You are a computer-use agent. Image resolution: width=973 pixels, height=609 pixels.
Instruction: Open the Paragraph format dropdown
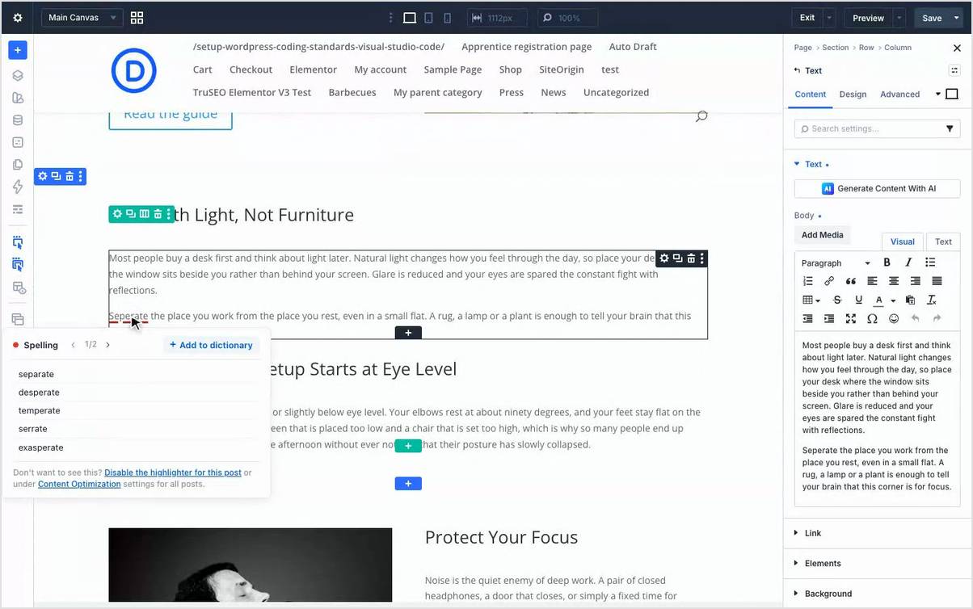835,263
